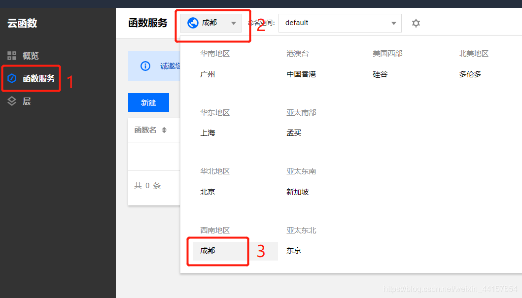Click the region dropdown arrow
522x298 pixels.
click(x=234, y=23)
